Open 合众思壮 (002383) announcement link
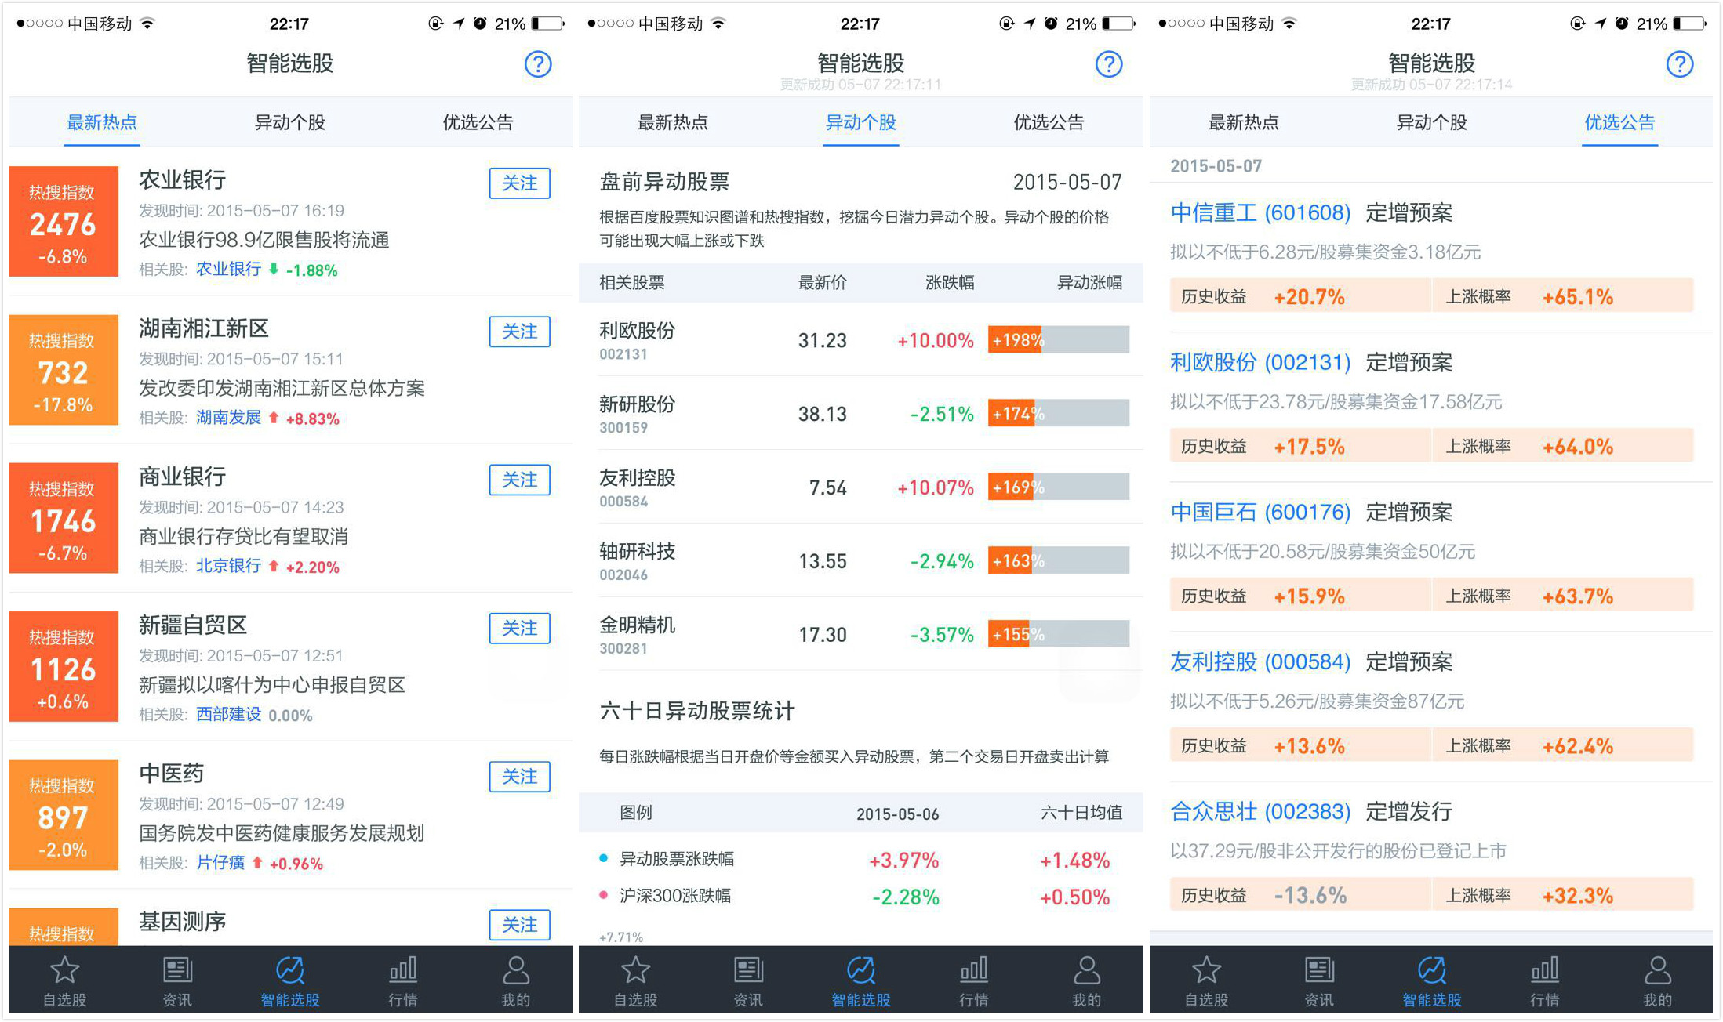This screenshot has width=1723, height=1022. point(1260,811)
